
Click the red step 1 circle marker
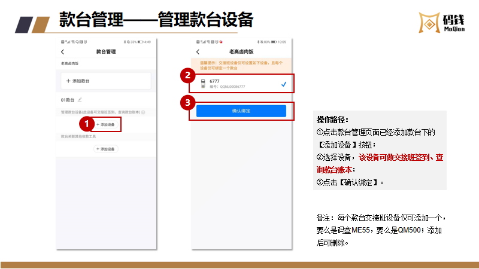(87, 123)
